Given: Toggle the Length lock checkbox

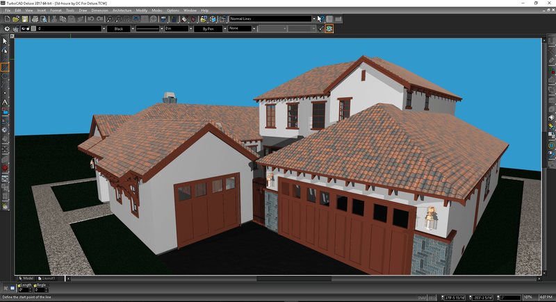Looking at the screenshot, I should click(x=19, y=285).
